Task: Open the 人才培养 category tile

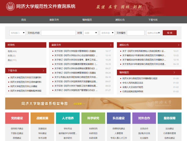Action: [x=68, y=118]
